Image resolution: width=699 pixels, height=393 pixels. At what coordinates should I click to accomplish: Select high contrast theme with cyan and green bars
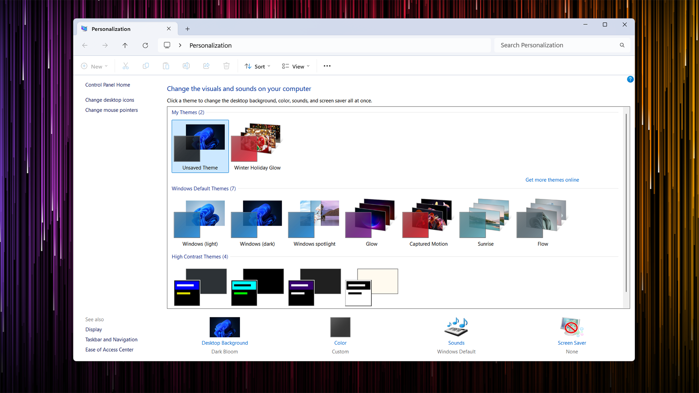tap(257, 287)
